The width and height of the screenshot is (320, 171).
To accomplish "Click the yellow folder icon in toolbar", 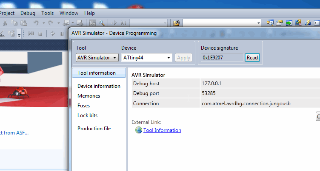I will tap(177, 22).
